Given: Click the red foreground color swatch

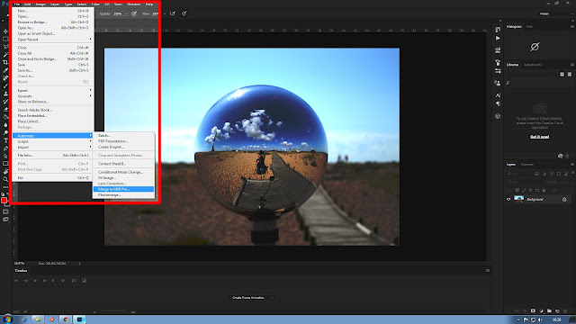Looking at the screenshot, I should (x=4, y=200).
